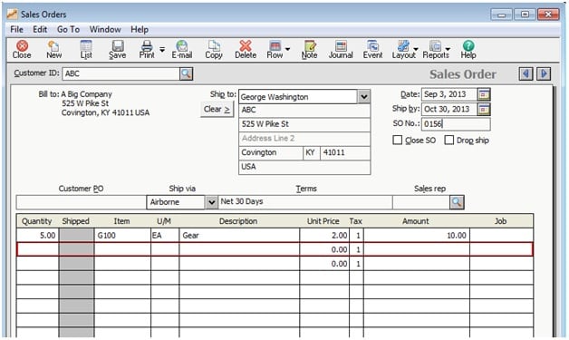
Task: Select the Quantity cell 5.00
Action: [x=38, y=236]
